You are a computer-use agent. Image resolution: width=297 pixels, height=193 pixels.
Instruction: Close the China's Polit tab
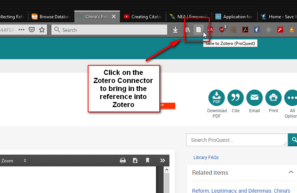(x=114, y=17)
